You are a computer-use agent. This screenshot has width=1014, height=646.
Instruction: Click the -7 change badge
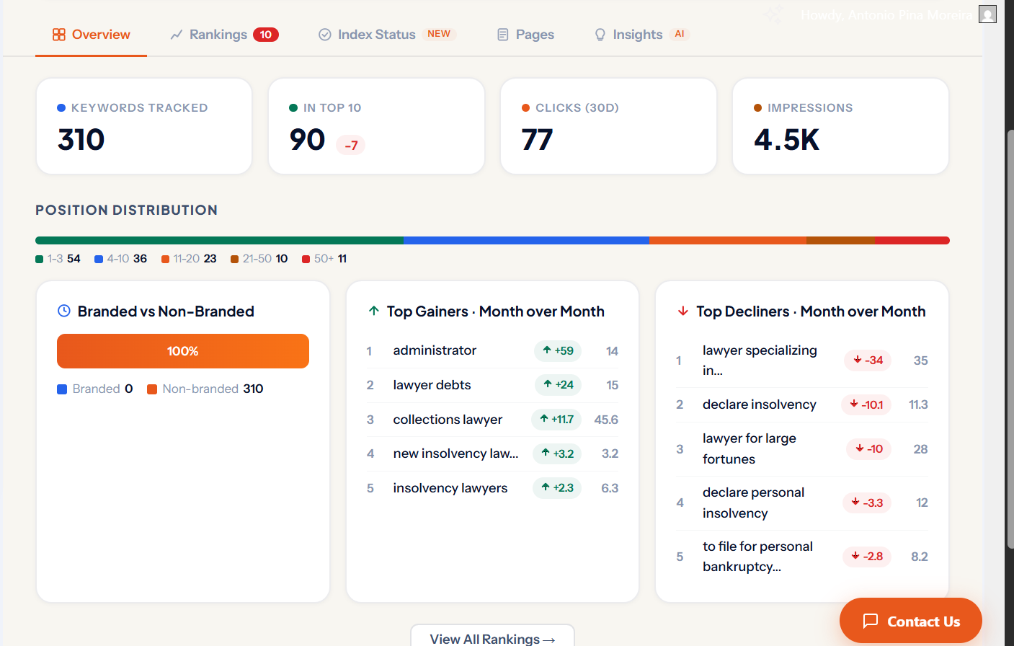[x=351, y=145]
